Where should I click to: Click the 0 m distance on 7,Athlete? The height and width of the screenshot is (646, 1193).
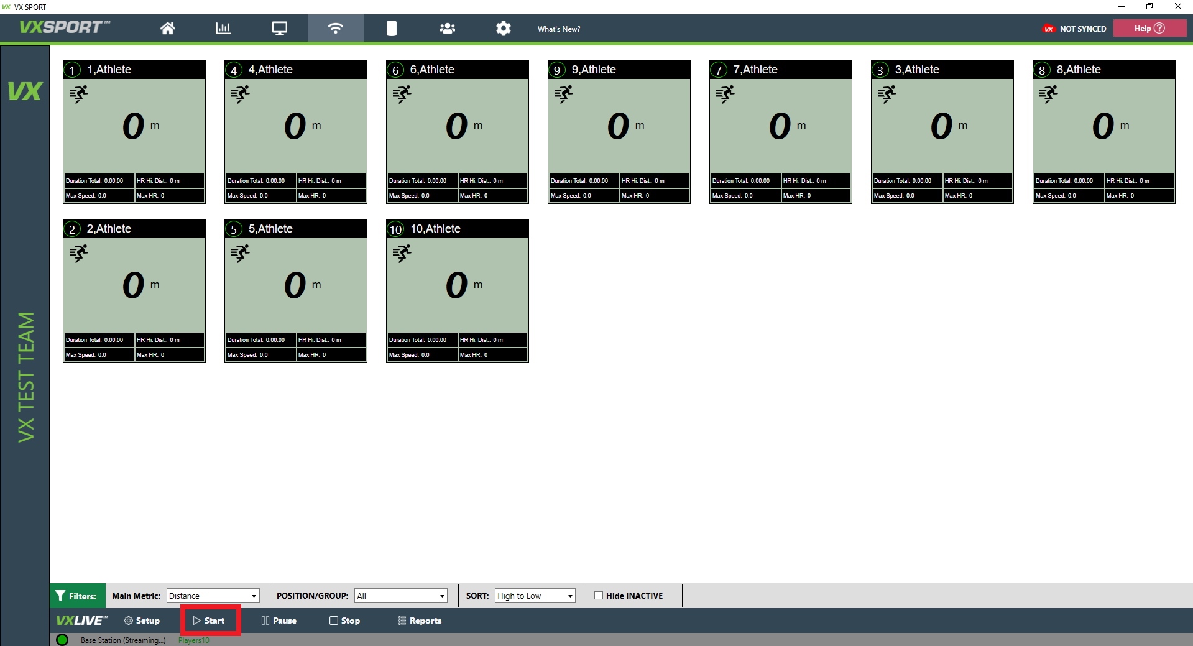coord(787,126)
